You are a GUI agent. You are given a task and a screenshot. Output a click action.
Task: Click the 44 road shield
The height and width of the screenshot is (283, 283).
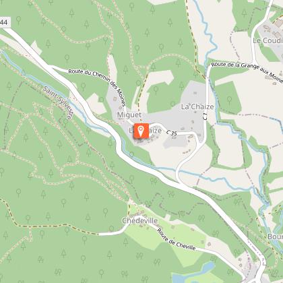(x=4, y=22)
